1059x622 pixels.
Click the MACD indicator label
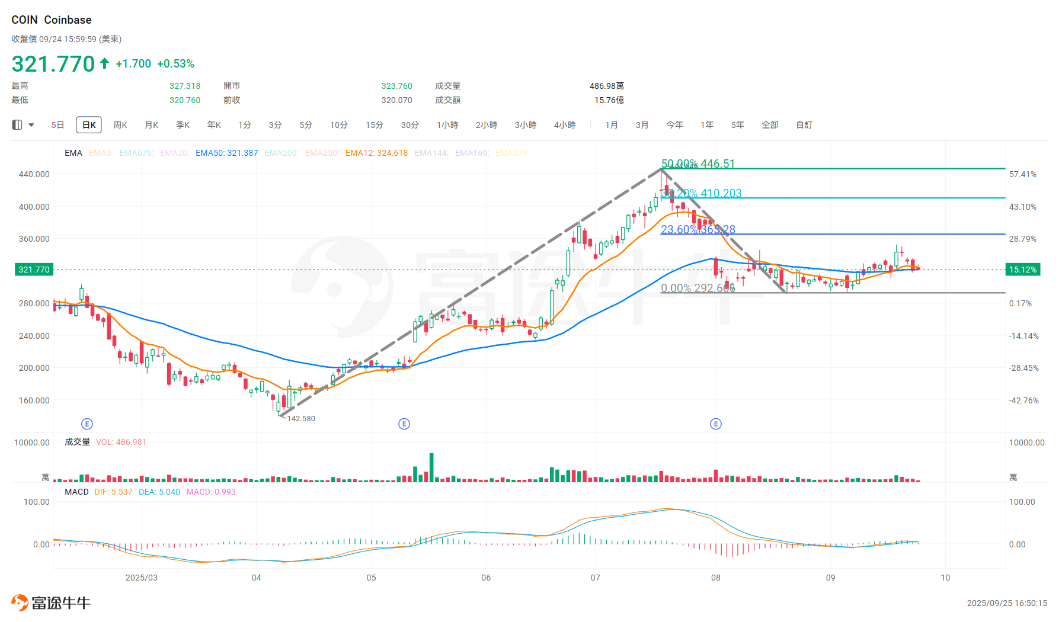(76, 491)
